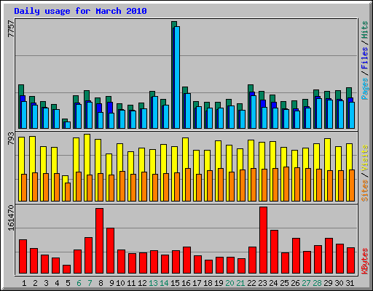This screenshot has width=373, height=291.
Task: Click the orange 'Sites' legend label
Action: (365, 191)
